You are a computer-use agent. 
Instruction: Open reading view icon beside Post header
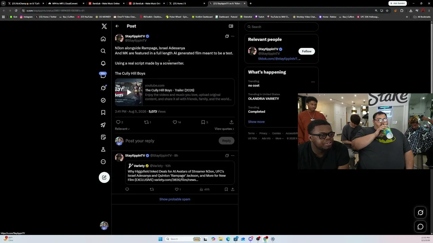pos(231,26)
